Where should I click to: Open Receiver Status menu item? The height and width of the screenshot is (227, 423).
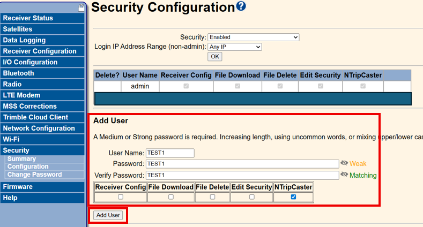point(42,18)
